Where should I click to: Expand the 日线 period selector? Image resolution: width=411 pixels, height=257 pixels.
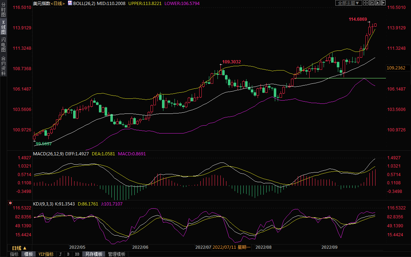[x=19, y=248]
